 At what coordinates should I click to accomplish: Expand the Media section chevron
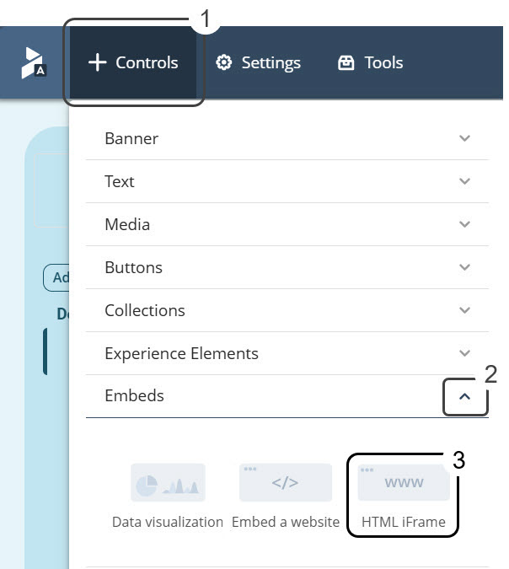tap(464, 224)
